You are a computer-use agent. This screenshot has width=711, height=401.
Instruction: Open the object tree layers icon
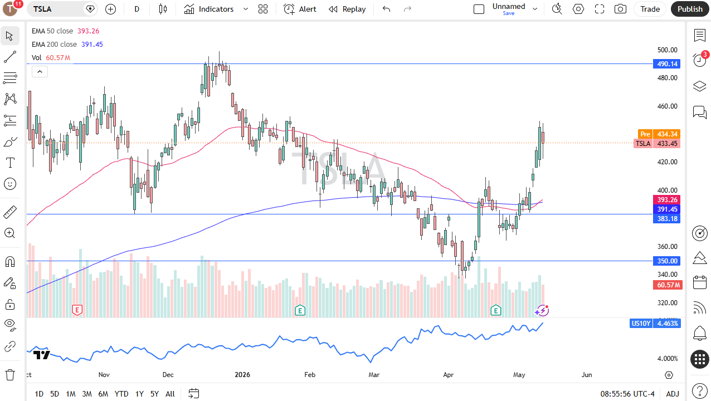[x=700, y=86]
